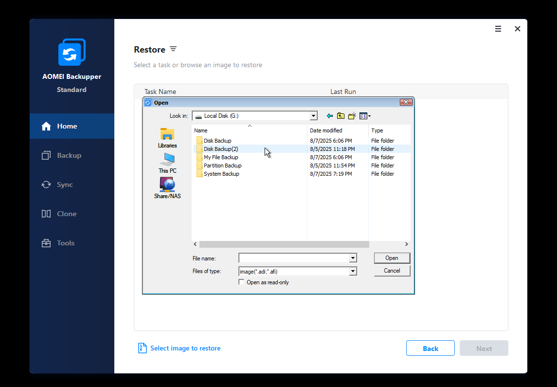Select the My File Backup folder name
Viewport: 557px width, 387px height.
(221, 157)
